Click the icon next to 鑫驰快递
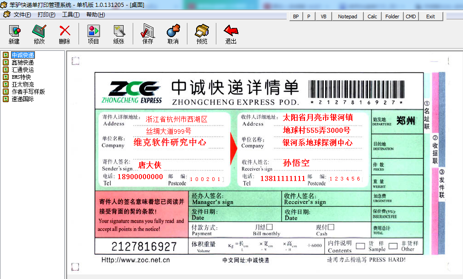Viewport: 463px width, 279px height. point(6,62)
